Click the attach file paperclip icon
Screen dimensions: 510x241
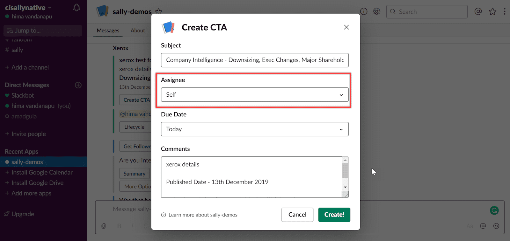pyautogui.click(x=104, y=226)
